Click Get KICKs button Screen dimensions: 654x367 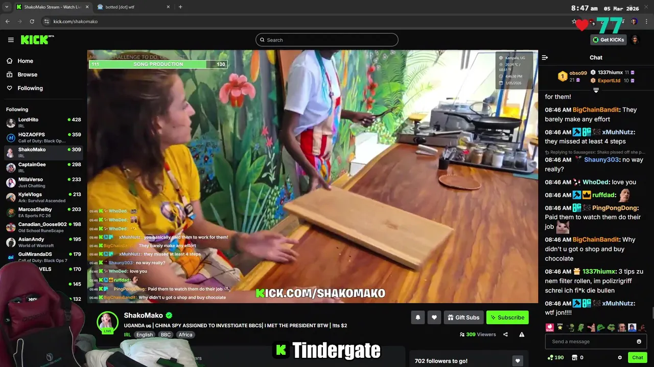pos(609,40)
